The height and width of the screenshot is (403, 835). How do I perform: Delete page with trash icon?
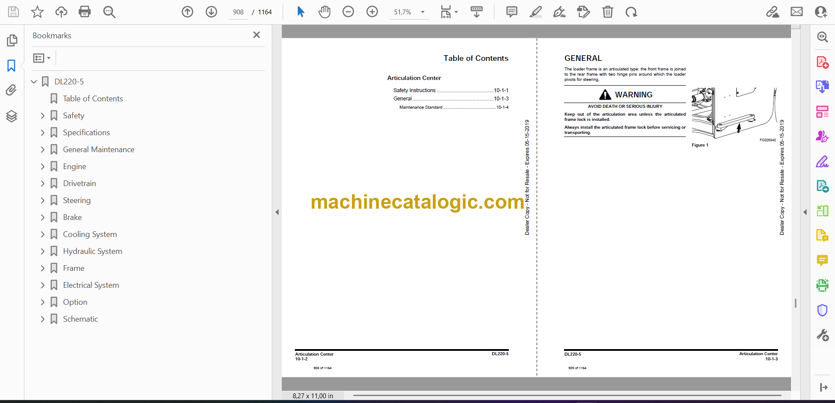[608, 12]
